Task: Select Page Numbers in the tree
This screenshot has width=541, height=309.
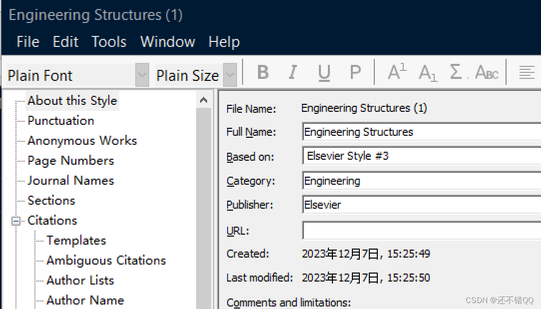Action: click(x=71, y=161)
